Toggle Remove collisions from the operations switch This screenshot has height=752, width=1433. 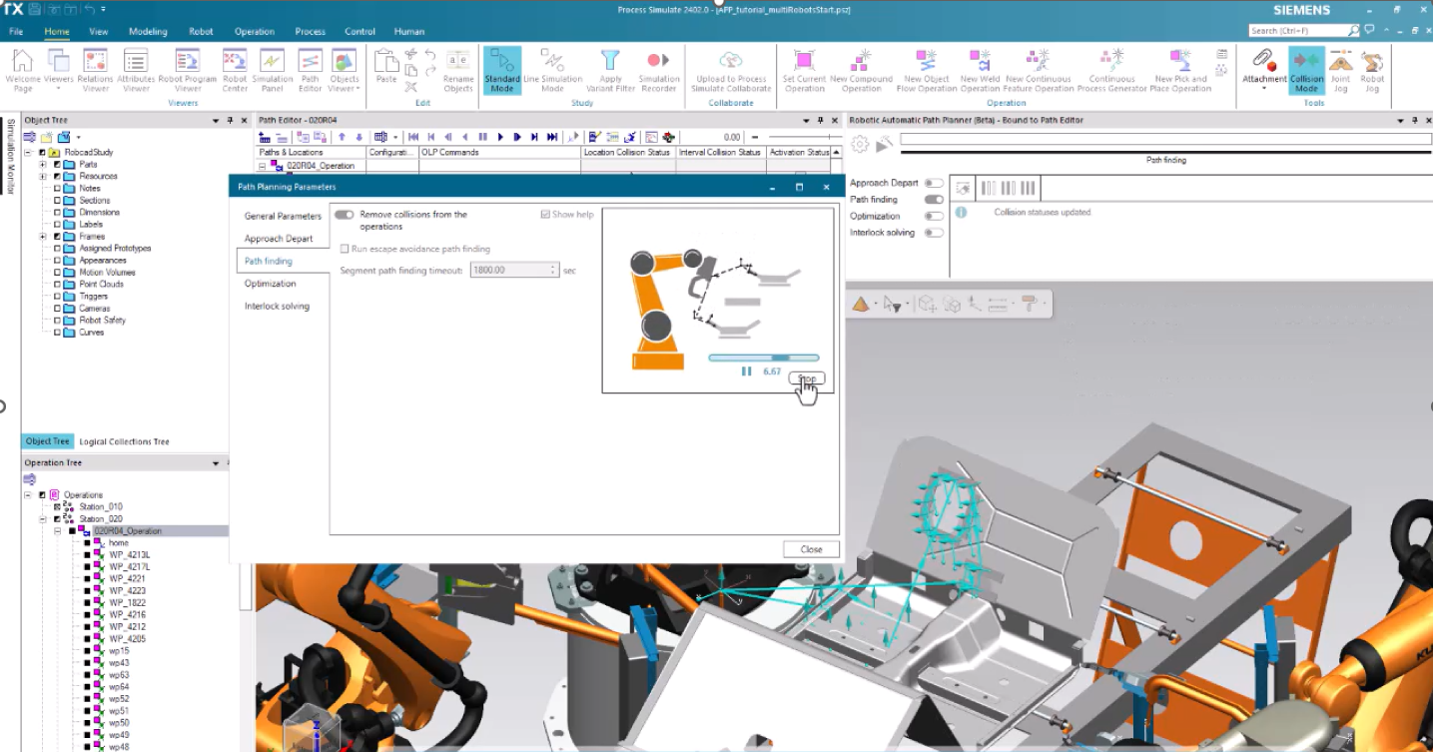pos(345,215)
